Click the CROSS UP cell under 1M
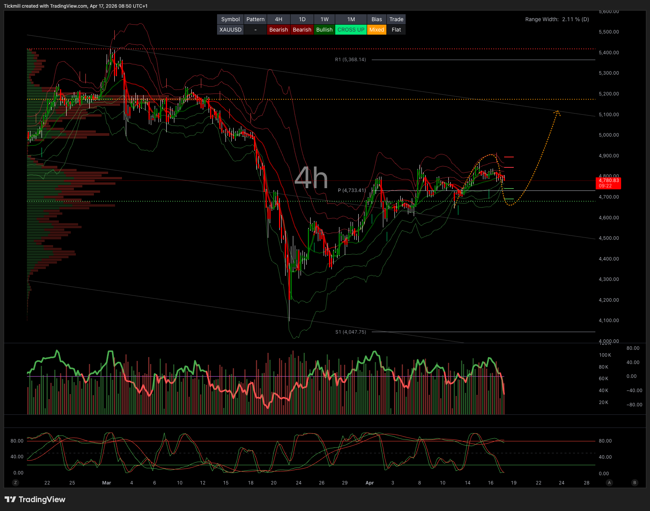The height and width of the screenshot is (511, 650). coord(351,30)
